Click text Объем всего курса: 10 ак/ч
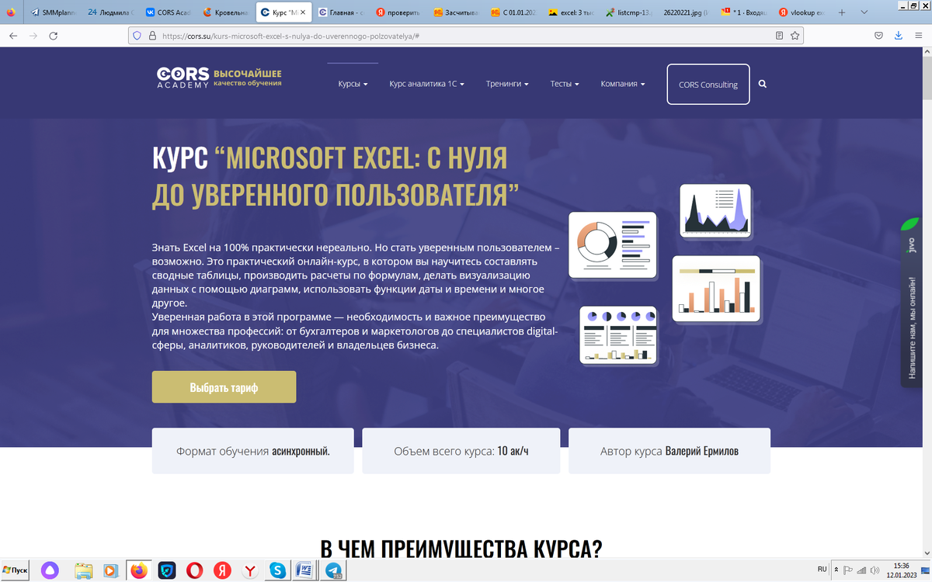This screenshot has width=932, height=582. (461, 451)
